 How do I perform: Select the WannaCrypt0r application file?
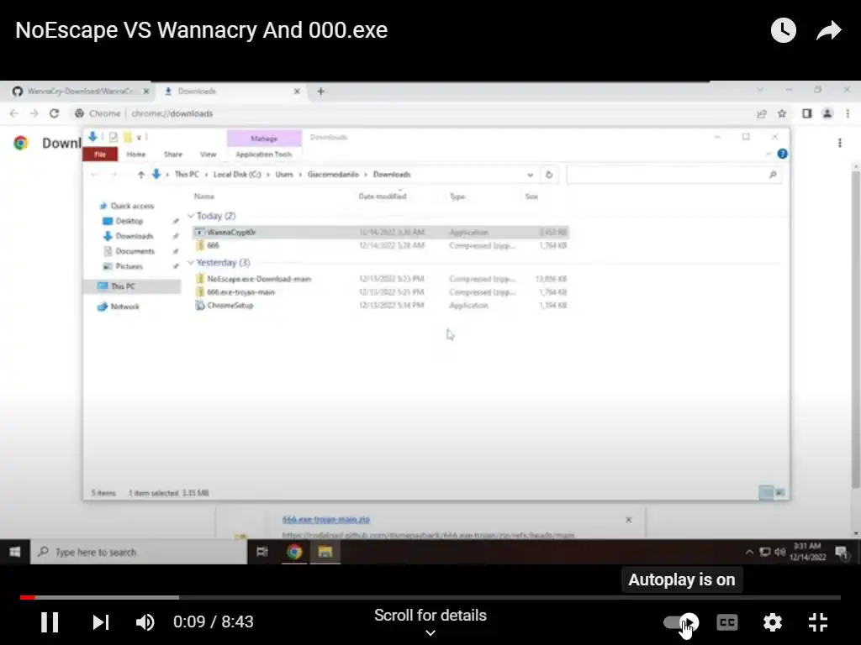[x=381, y=232]
